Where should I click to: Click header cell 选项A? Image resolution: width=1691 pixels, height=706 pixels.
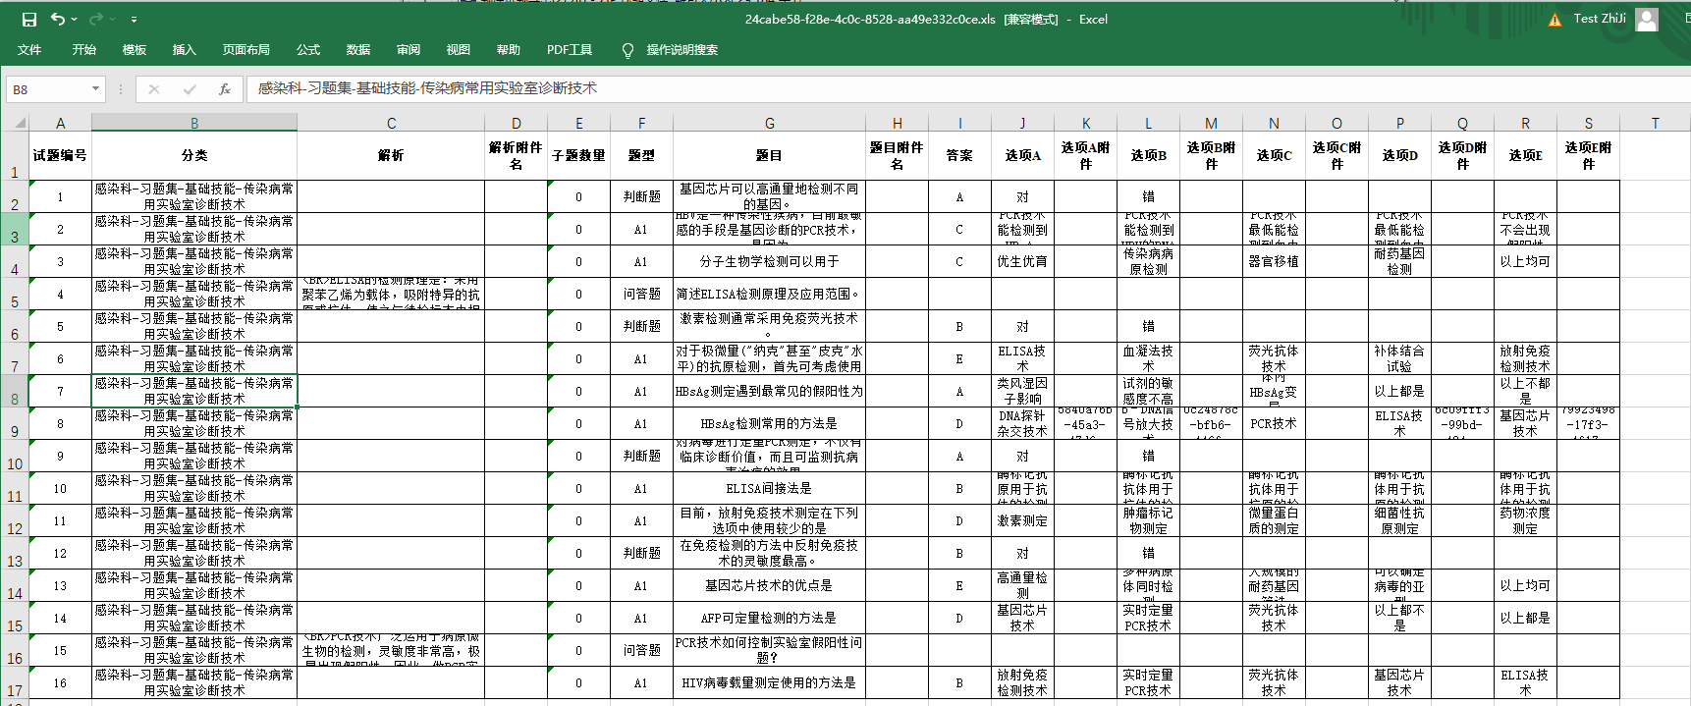1022,155
